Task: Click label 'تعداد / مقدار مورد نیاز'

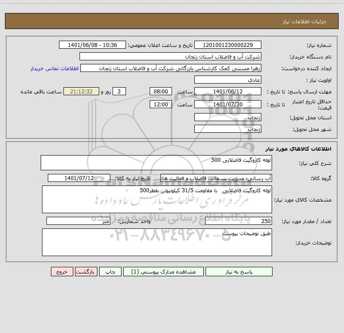Action: 306,222
